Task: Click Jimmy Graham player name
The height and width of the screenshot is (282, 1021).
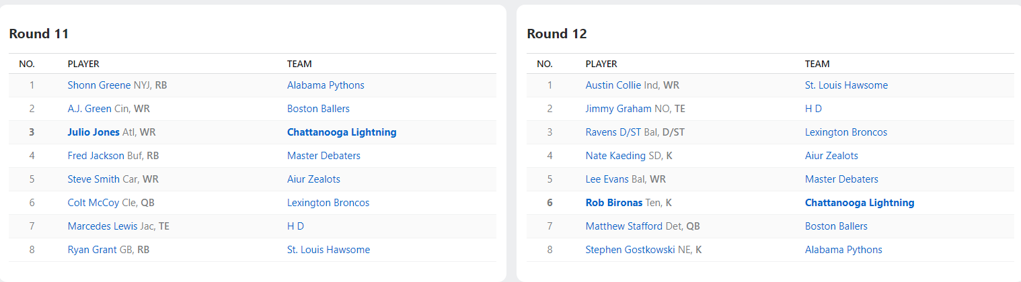Action: tap(618, 109)
